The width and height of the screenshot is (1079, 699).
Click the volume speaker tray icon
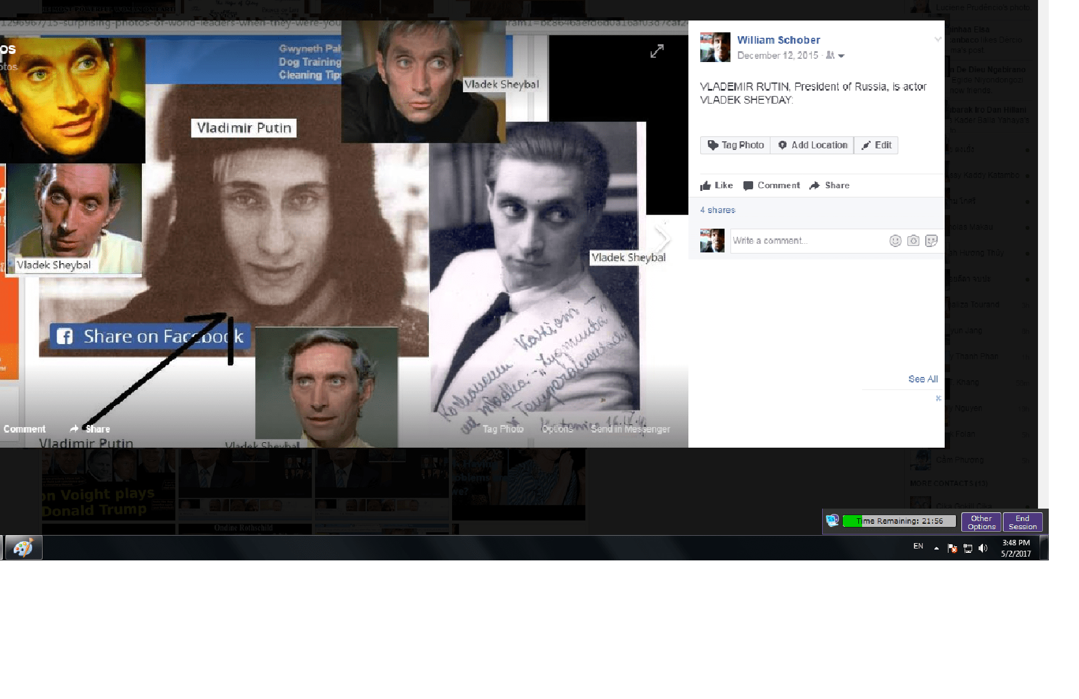[x=983, y=549]
